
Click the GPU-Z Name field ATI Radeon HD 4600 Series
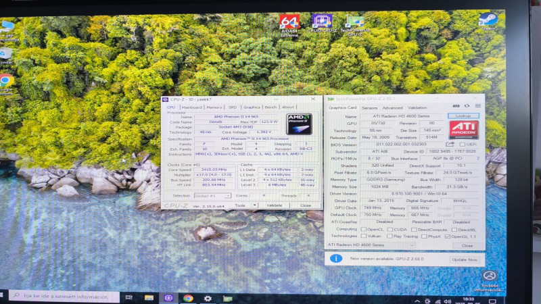point(401,116)
